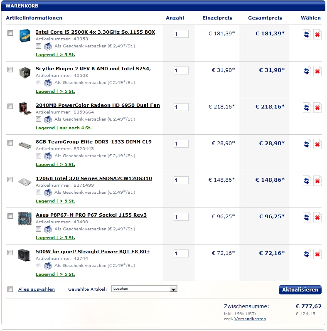Remove PowerColor Radeon HD 6950 with red X
Image resolution: width=327 pixels, height=331 pixels.
point(317,108)
